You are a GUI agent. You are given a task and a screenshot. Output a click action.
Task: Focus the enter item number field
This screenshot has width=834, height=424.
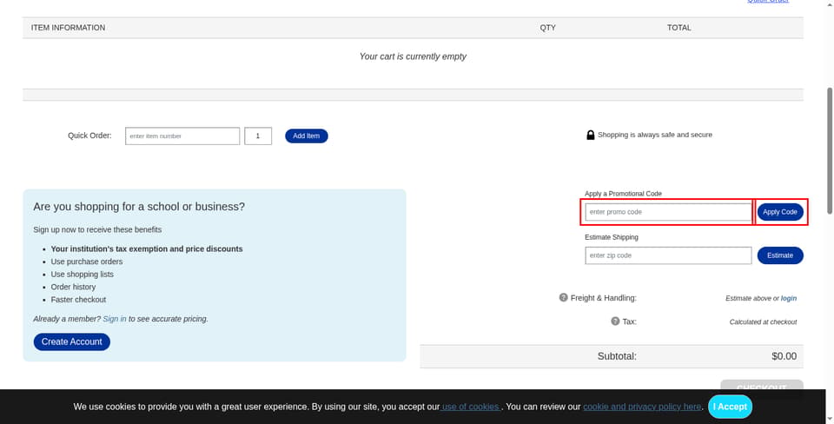coord(182,136)
